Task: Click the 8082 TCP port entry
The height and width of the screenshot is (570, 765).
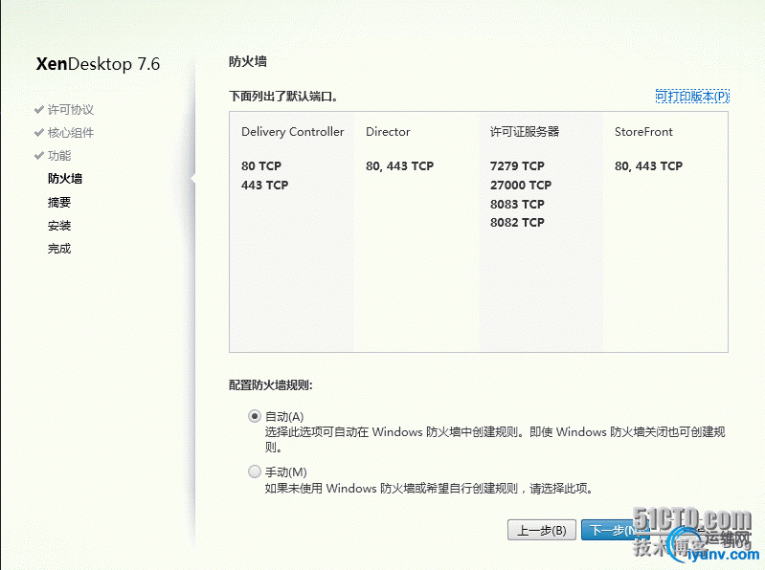Action: coord(517,223)
